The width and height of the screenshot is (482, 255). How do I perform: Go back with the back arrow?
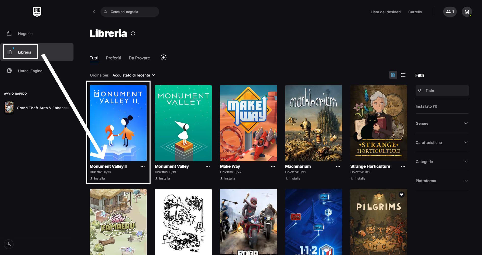[x=94, y=12]
